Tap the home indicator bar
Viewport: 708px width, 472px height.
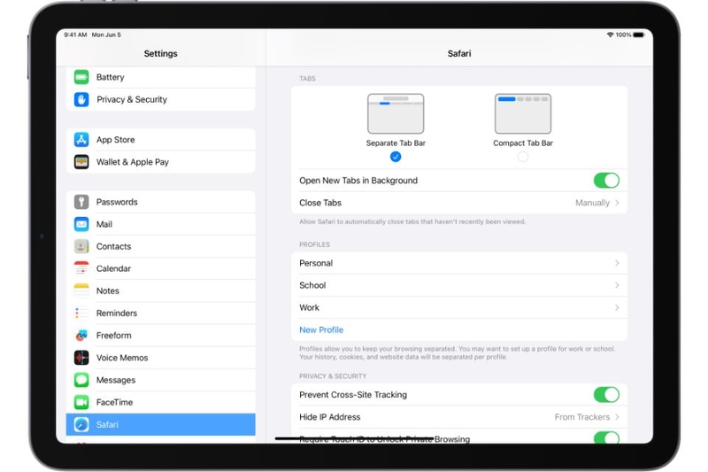(355, 438)
